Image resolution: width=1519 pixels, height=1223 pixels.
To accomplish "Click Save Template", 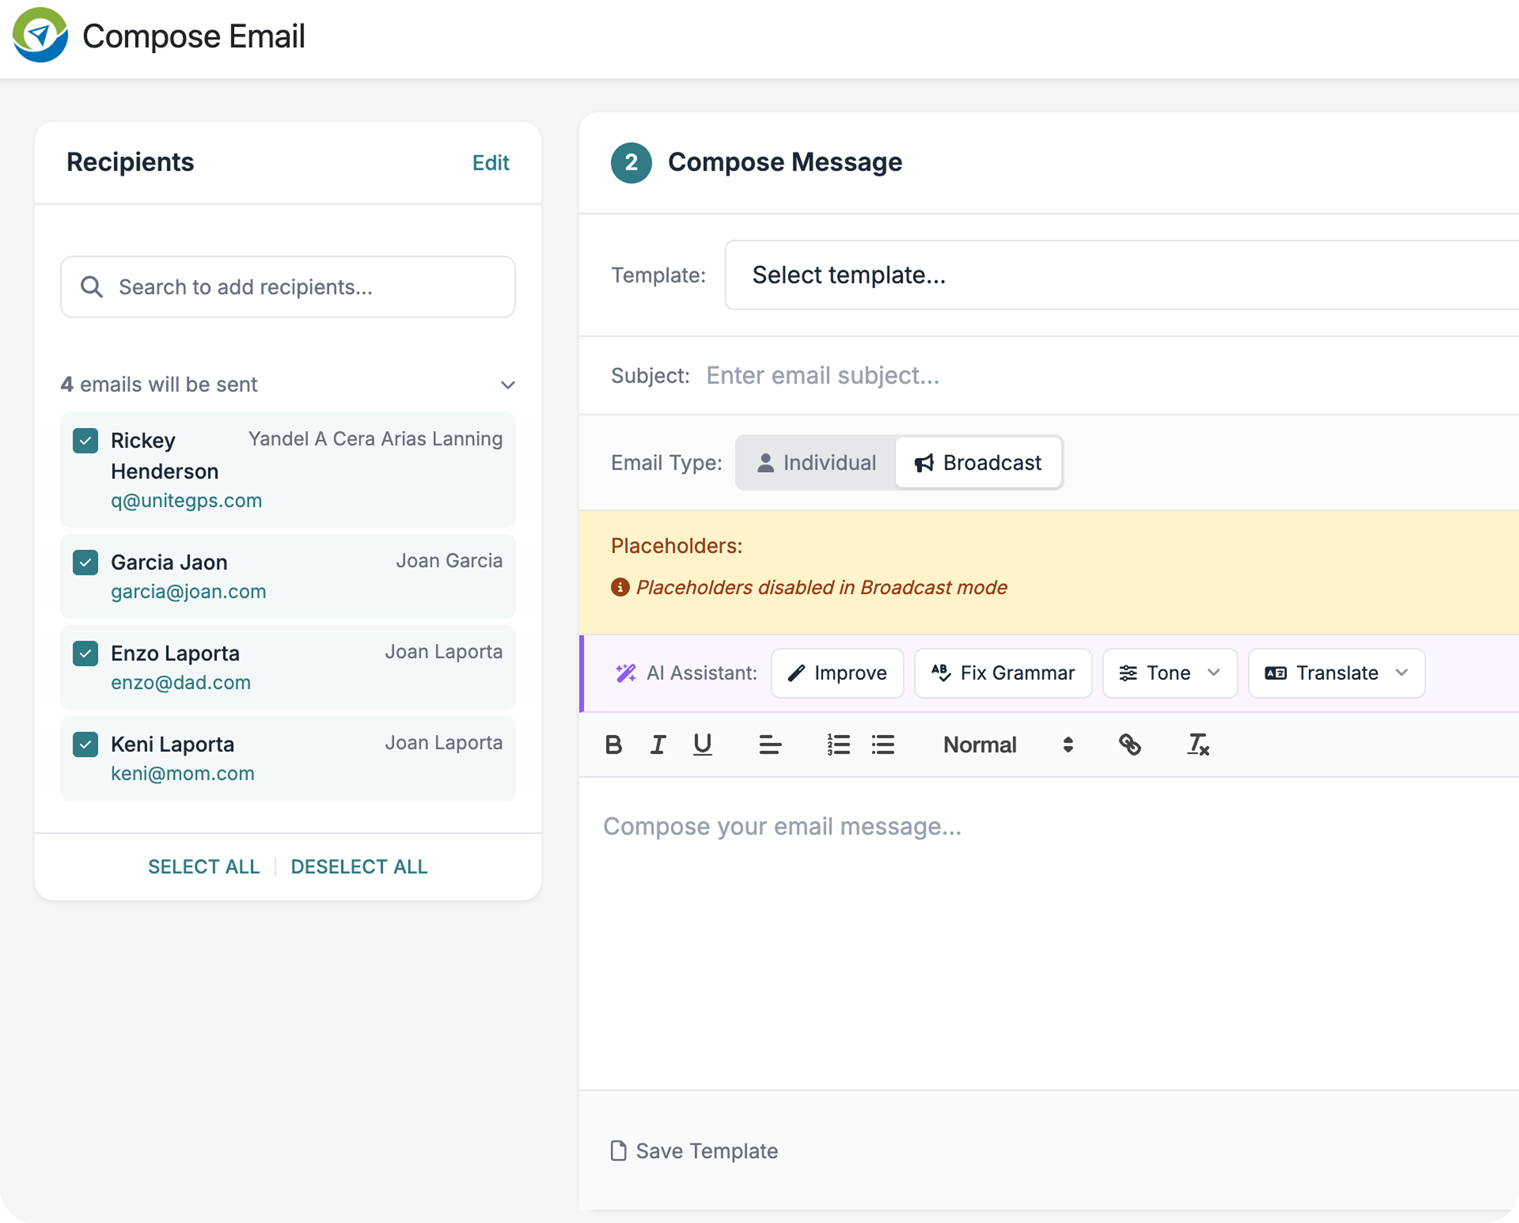I will click(694, 1150).
